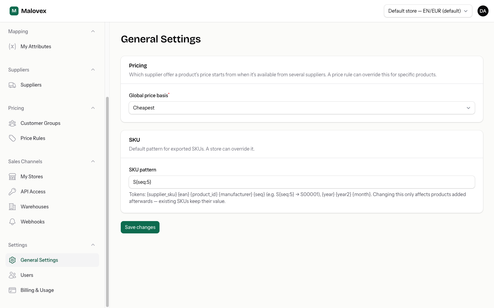Collapse the Sales Channels section
Screen dimensions: 494x308
click(x=93, y=162)
